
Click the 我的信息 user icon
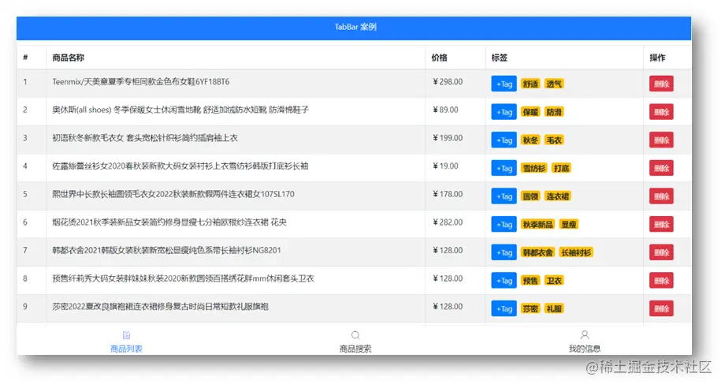click(585, 335)
